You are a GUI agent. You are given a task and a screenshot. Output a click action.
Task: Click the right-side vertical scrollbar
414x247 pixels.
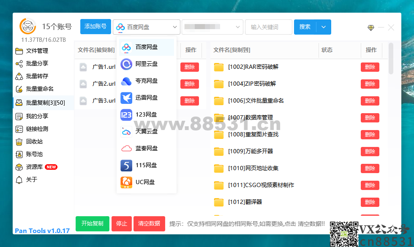coord(391,58)
